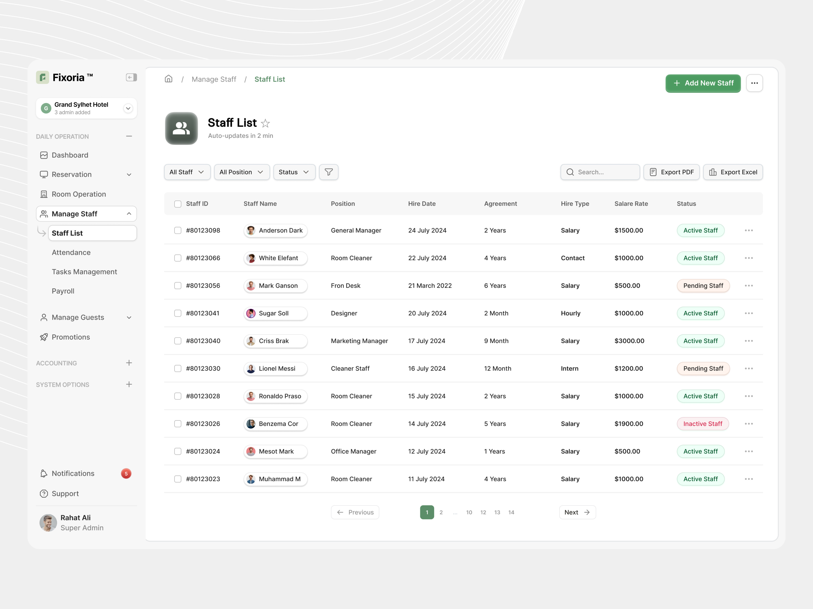Check the select-all checkbox in table header

click(x=178, y=204)
